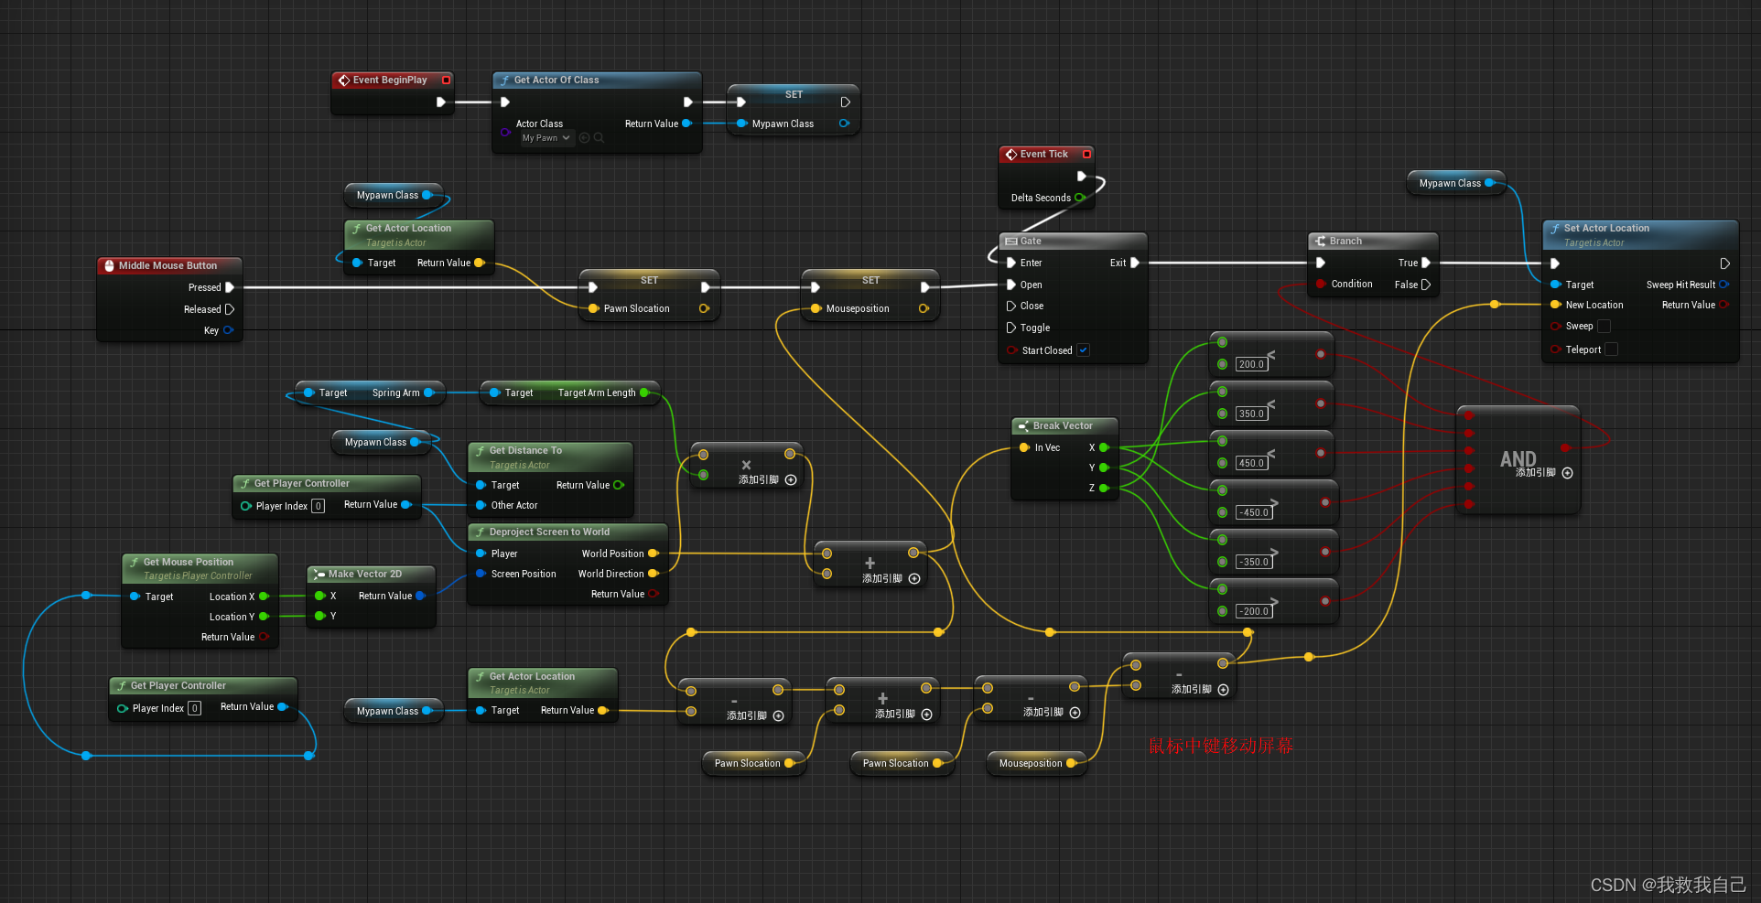Add pin on the subtract node after Get Actor Location
This screenshot has height=903, width=1761.
pyautogui.click(x=778, y=715)
